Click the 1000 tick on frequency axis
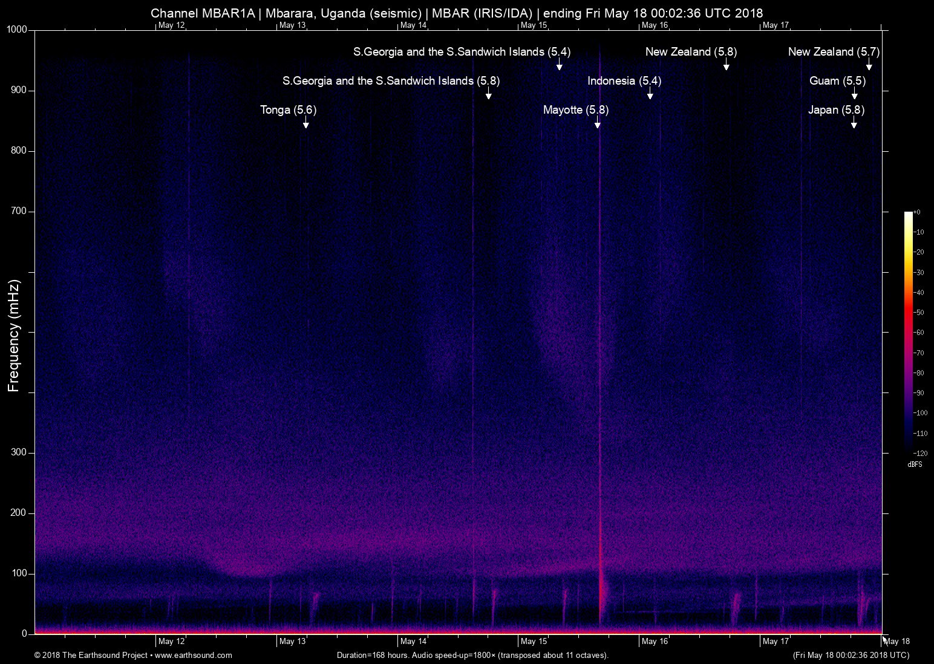The image size is (934, 664). tap(17, 30)
